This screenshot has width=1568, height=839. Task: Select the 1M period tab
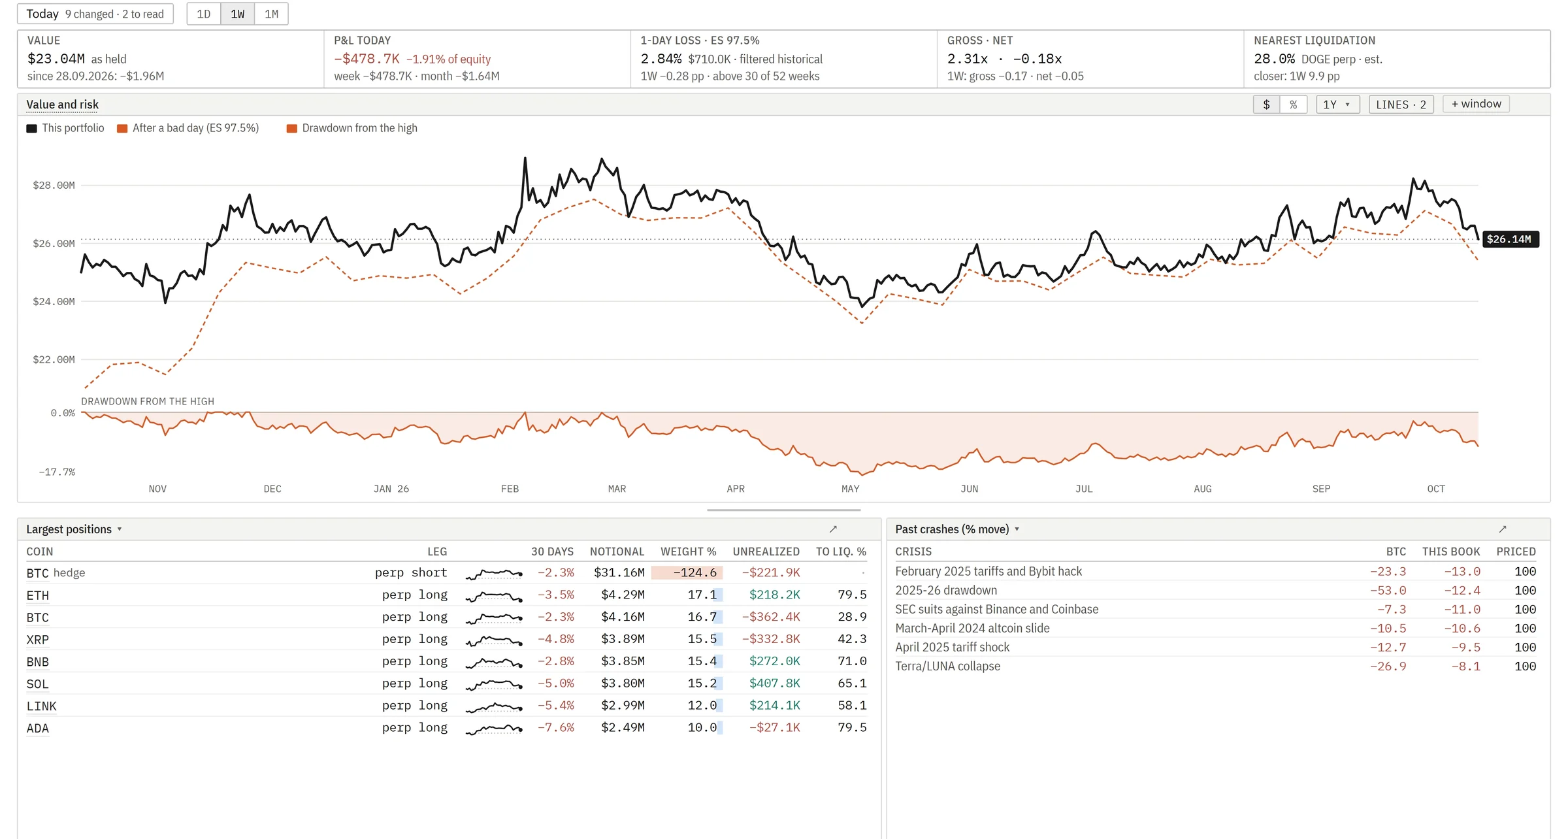pyautogui.click(x=272, y=14)
